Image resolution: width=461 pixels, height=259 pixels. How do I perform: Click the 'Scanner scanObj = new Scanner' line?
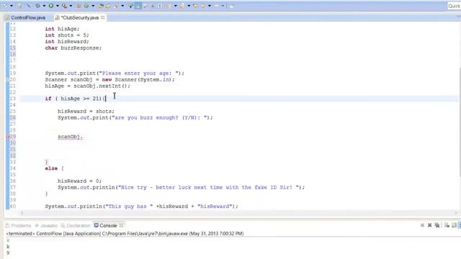109,80
